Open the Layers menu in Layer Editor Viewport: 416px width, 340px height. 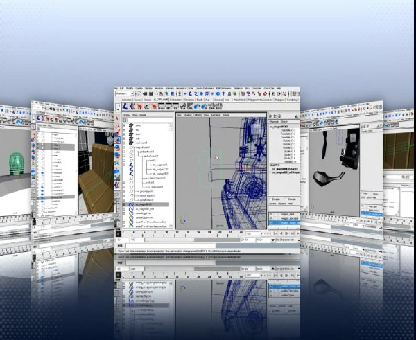pos(272,204)
